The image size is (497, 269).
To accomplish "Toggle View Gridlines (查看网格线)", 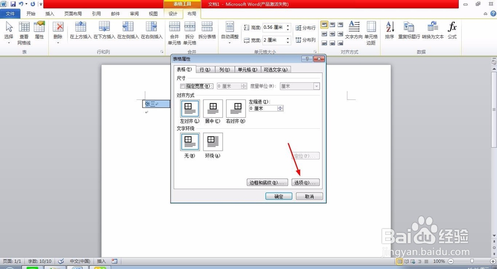I will 24,33.
